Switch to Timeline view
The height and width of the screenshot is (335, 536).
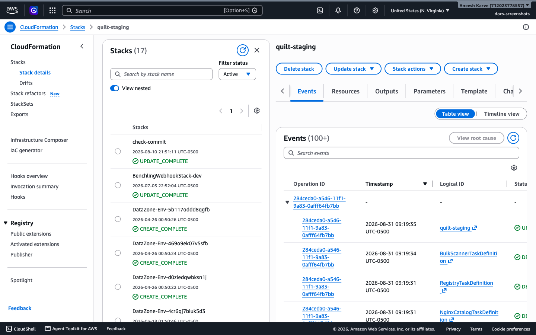pyautogui.click(x=501, y=114)
